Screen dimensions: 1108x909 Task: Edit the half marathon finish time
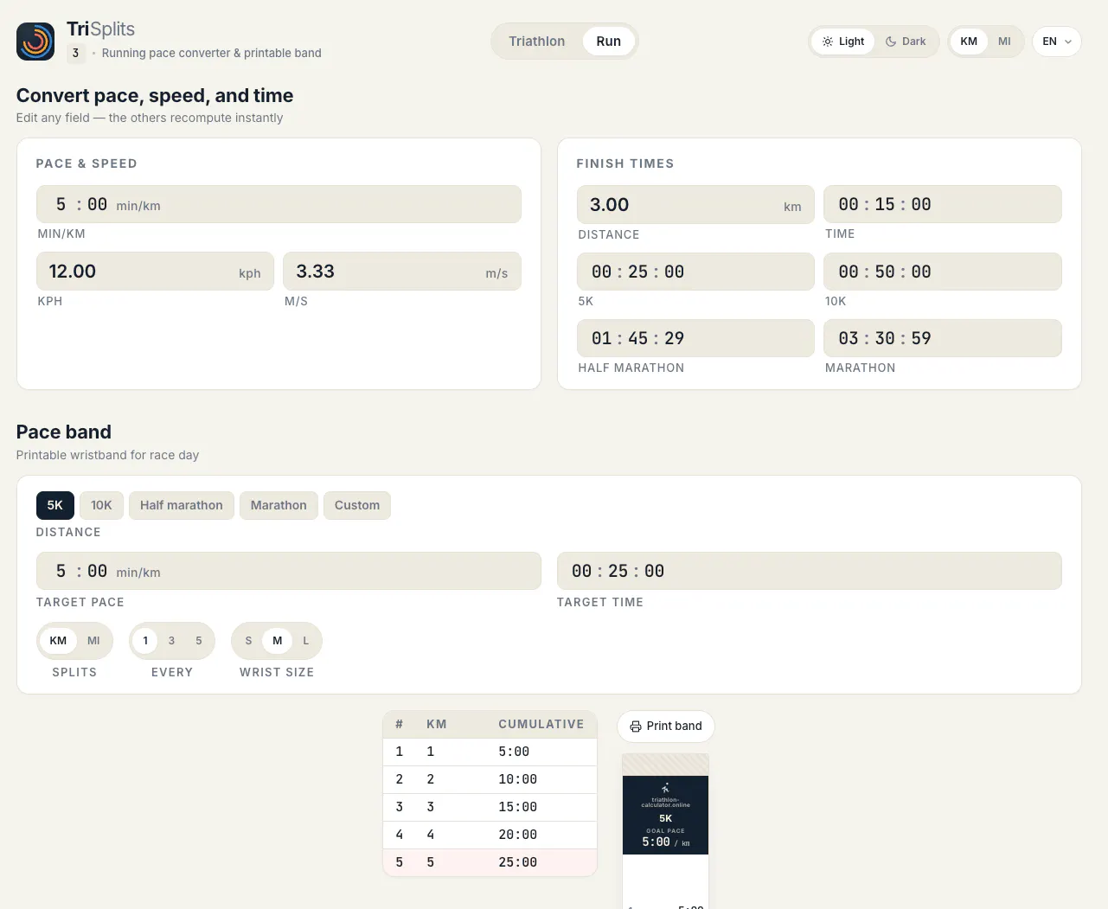695,338
